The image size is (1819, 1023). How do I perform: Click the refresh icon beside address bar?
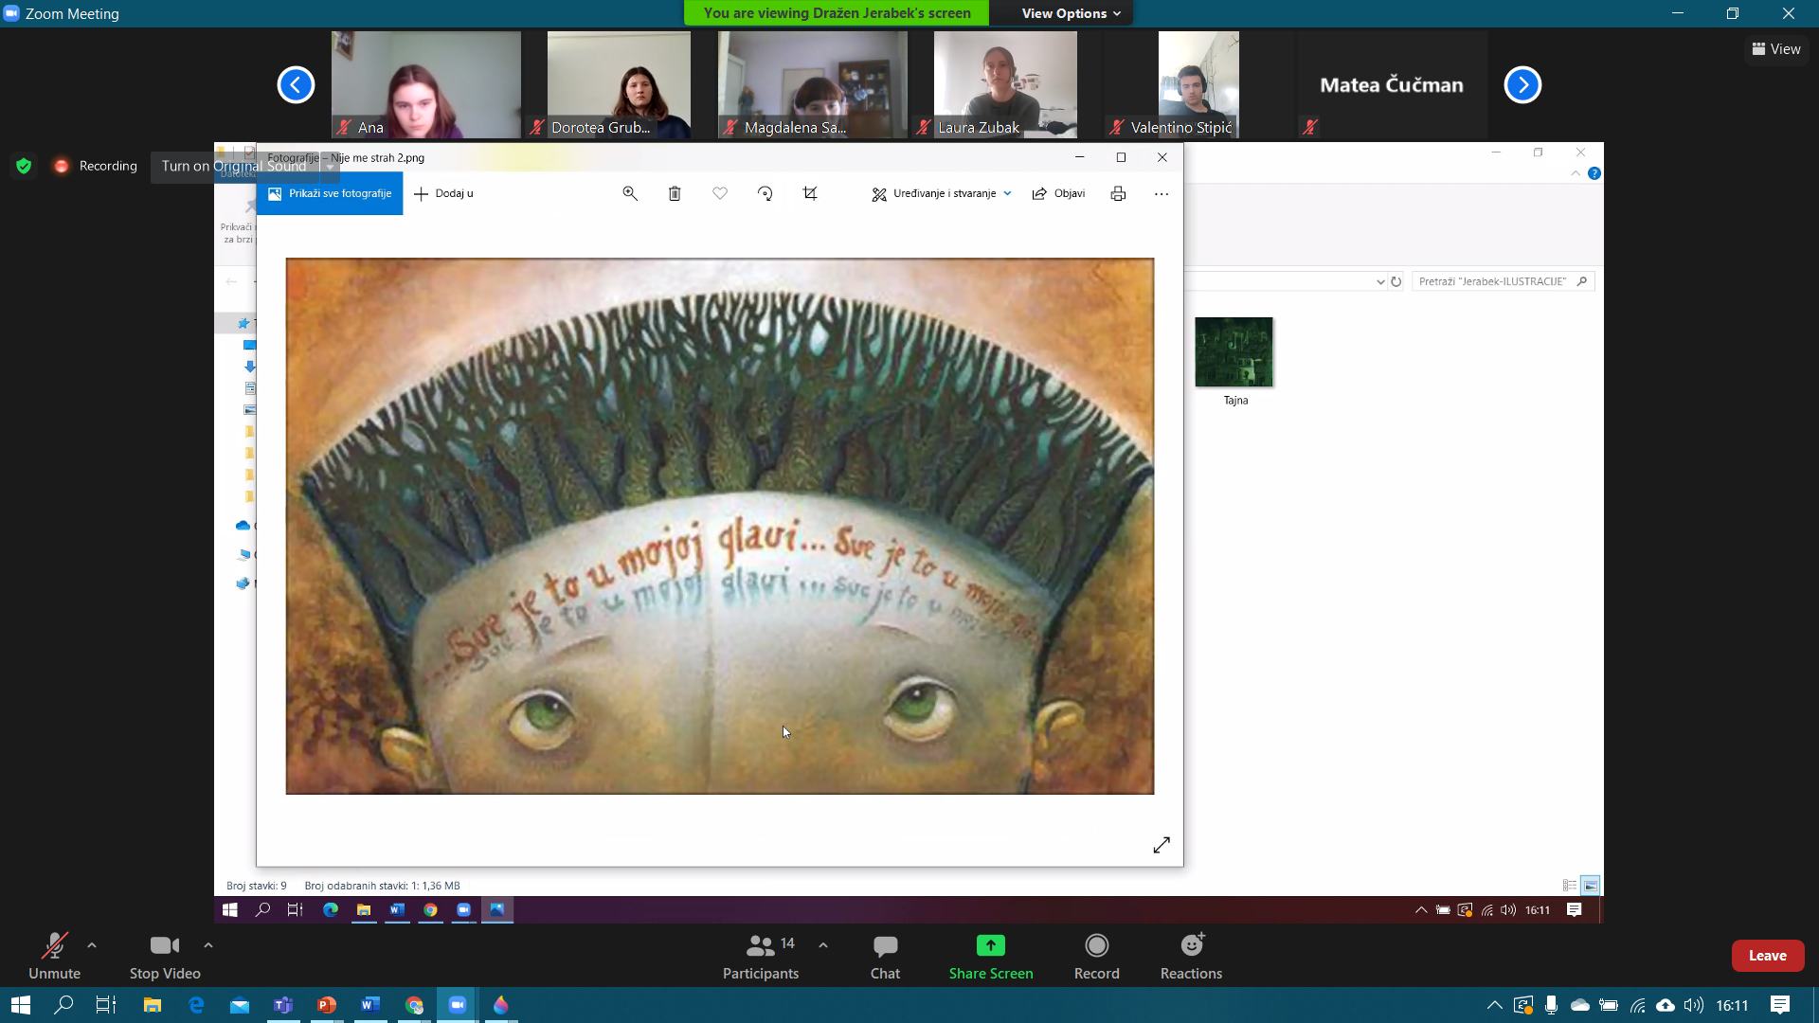point(1396,281)
